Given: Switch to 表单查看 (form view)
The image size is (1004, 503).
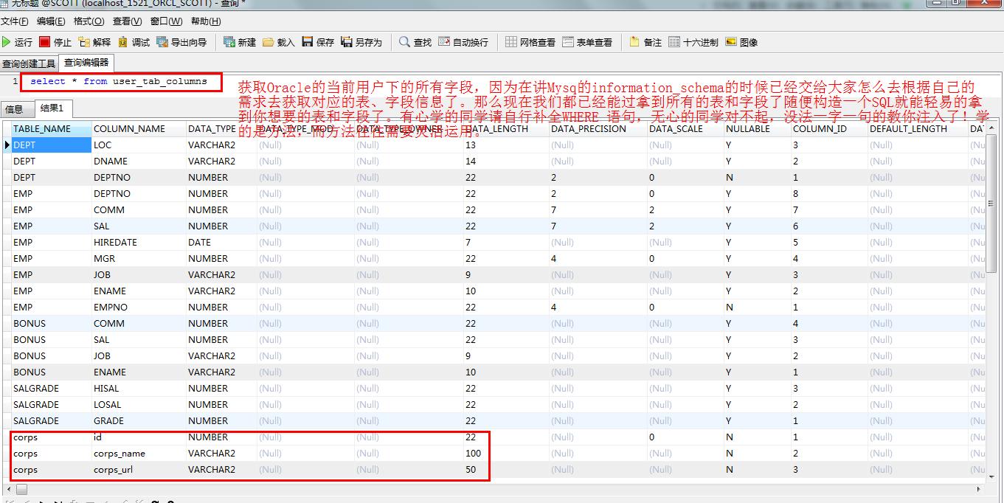Looking at the screenshot, I should [587, 42].
